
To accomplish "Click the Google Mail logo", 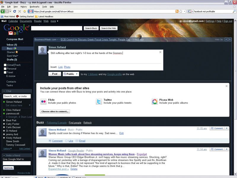I will pos(16,29).
